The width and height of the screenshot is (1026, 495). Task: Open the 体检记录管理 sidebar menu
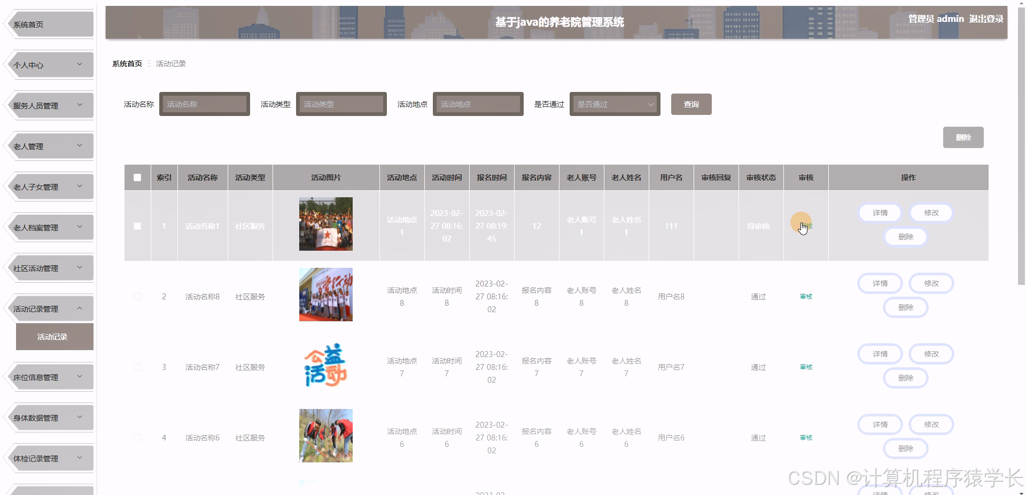click(x=48, y=458)
